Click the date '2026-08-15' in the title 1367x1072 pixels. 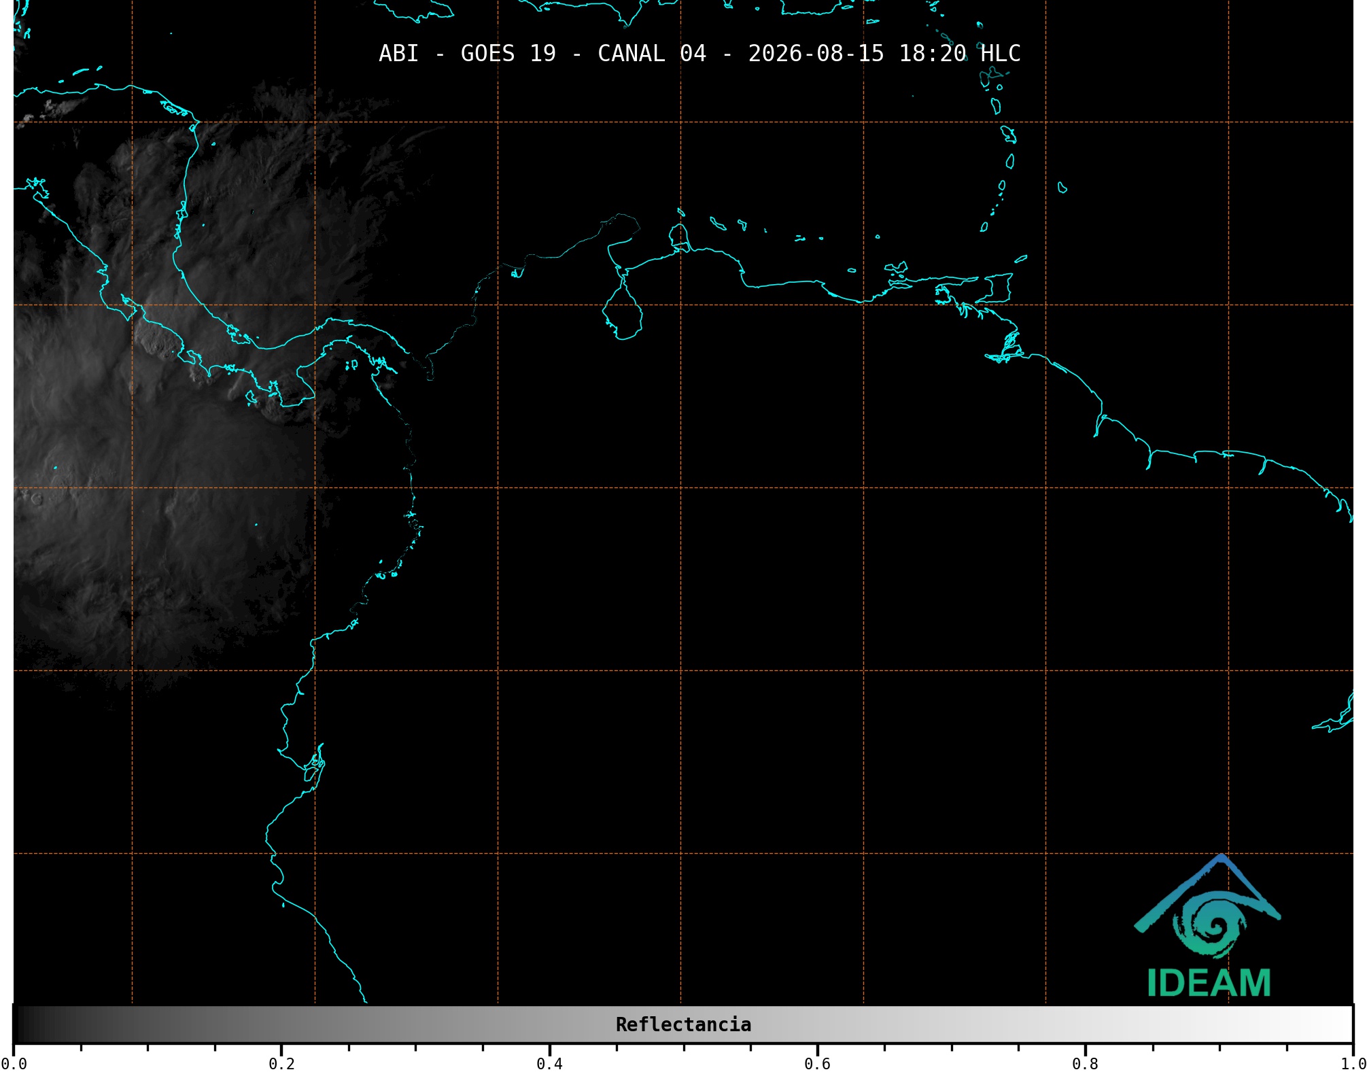coord(816,54)
